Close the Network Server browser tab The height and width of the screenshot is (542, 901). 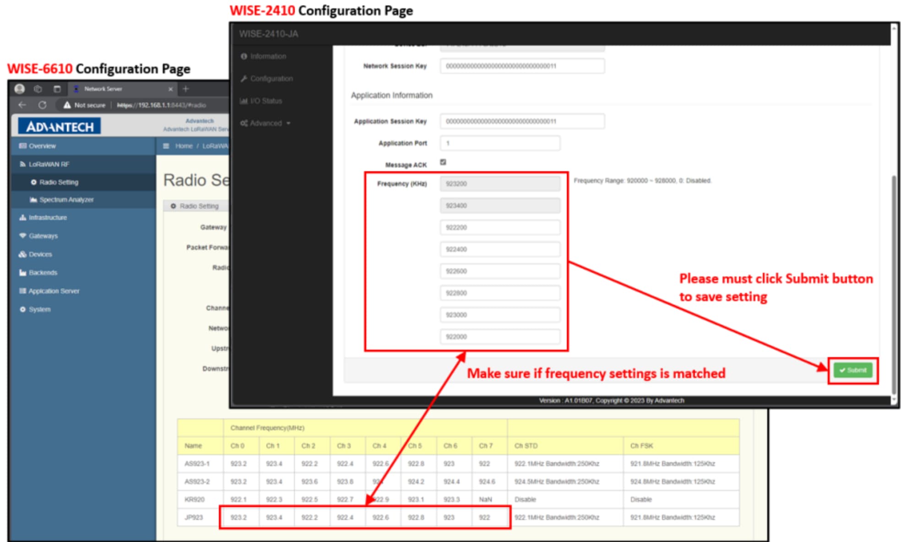(x=170, y=89)
